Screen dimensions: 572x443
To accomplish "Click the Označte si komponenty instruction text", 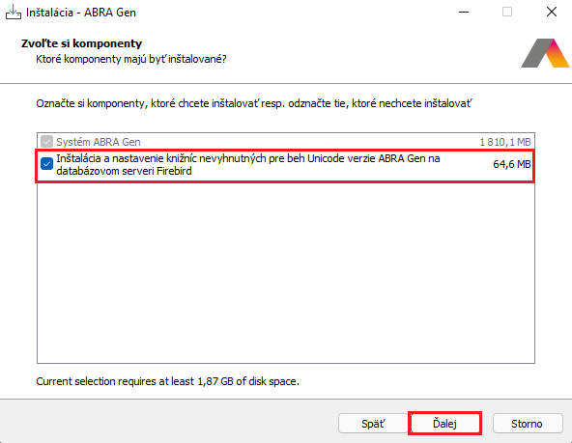I will (x=254, y=104).
